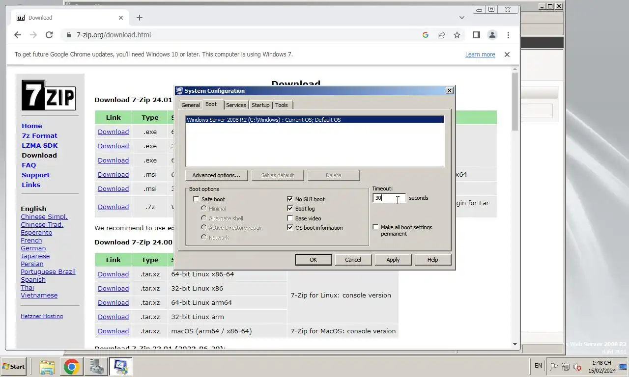Share this page via share icon
The width and height of the screenshot is (629, 377).
coord(441,35)
